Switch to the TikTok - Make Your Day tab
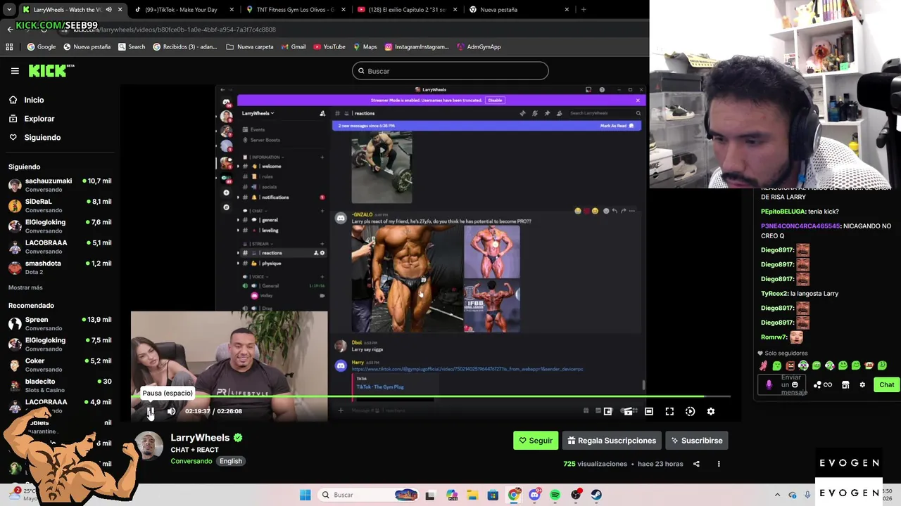Viewport: 901px width, 506px height. [183, 10]
